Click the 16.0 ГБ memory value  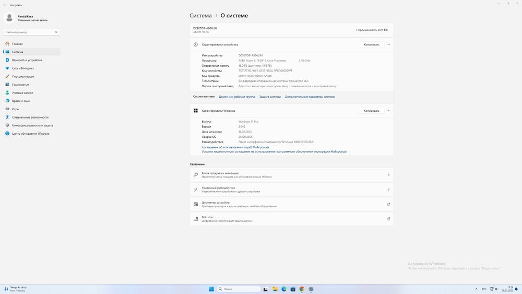tap(255, 66)
